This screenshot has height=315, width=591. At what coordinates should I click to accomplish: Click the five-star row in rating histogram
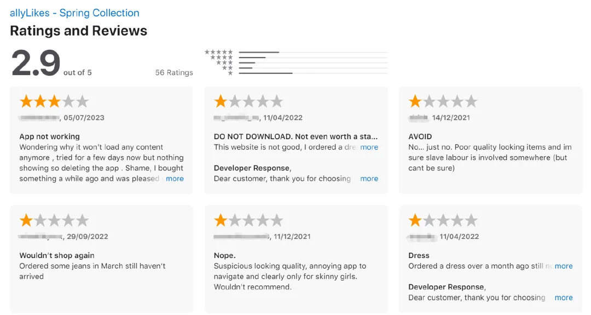pos(296,52)
